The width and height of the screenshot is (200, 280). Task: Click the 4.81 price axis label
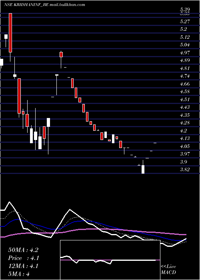pyautogui.click(x=185, y=68)
